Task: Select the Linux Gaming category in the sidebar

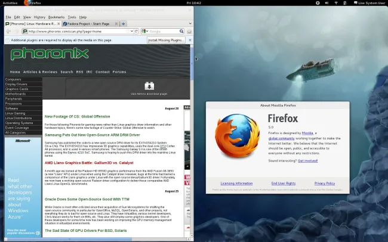Action: click(x=23, y=113)
